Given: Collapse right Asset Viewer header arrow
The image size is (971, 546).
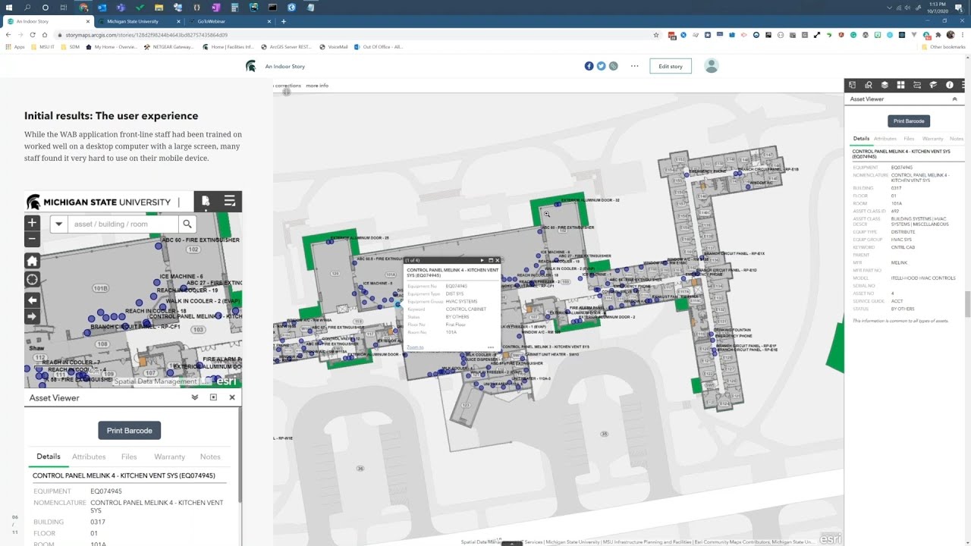Looking at the screenshot, I should pos(954,99).
